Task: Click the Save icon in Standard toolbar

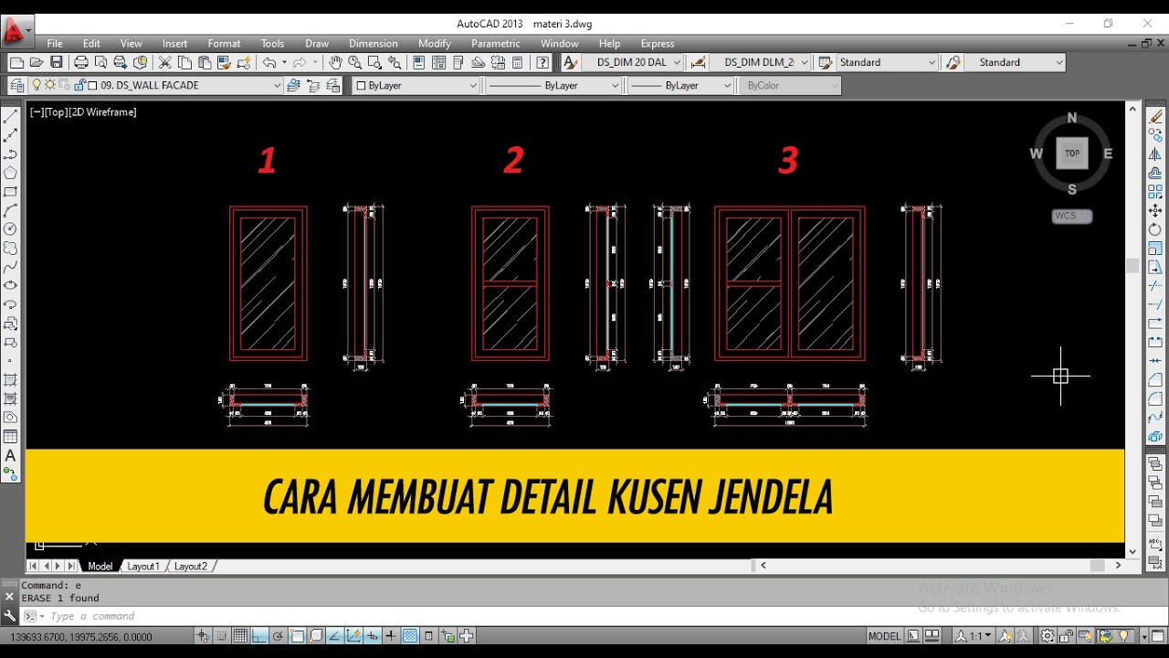Action: pos(57,62)
